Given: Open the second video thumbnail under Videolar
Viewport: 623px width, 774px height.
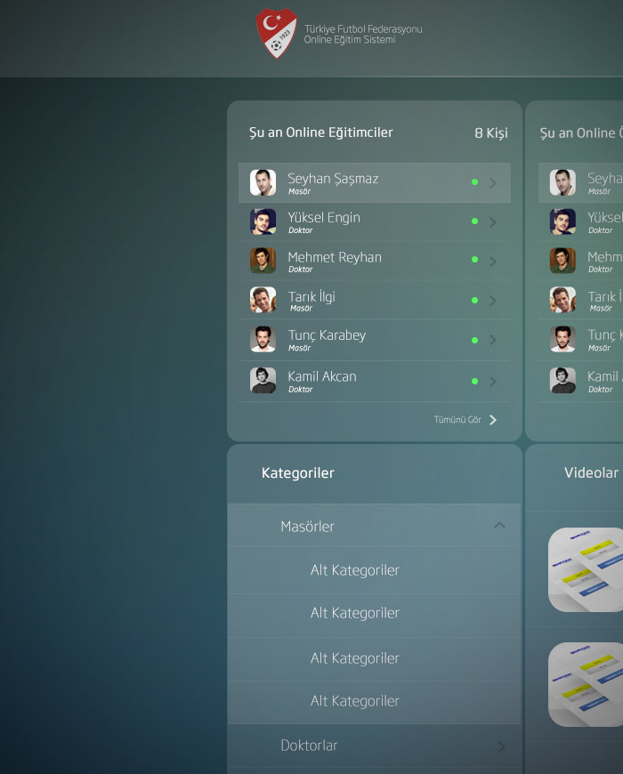Looking at the screenshot, I should [586, 684].
